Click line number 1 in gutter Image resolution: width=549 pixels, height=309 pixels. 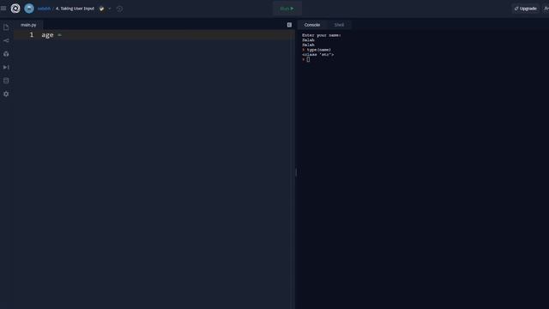coord(32,34)
